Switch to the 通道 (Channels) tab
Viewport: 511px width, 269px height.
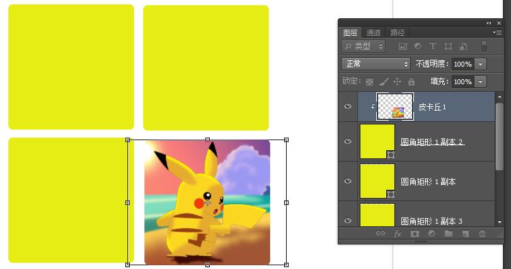pyautogui.click(x=374, y=33)
